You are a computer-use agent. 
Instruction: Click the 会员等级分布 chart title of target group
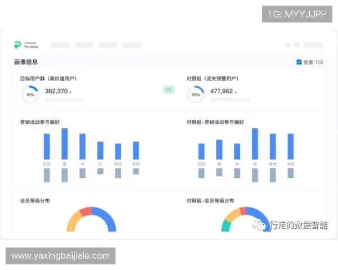(35, 201)
